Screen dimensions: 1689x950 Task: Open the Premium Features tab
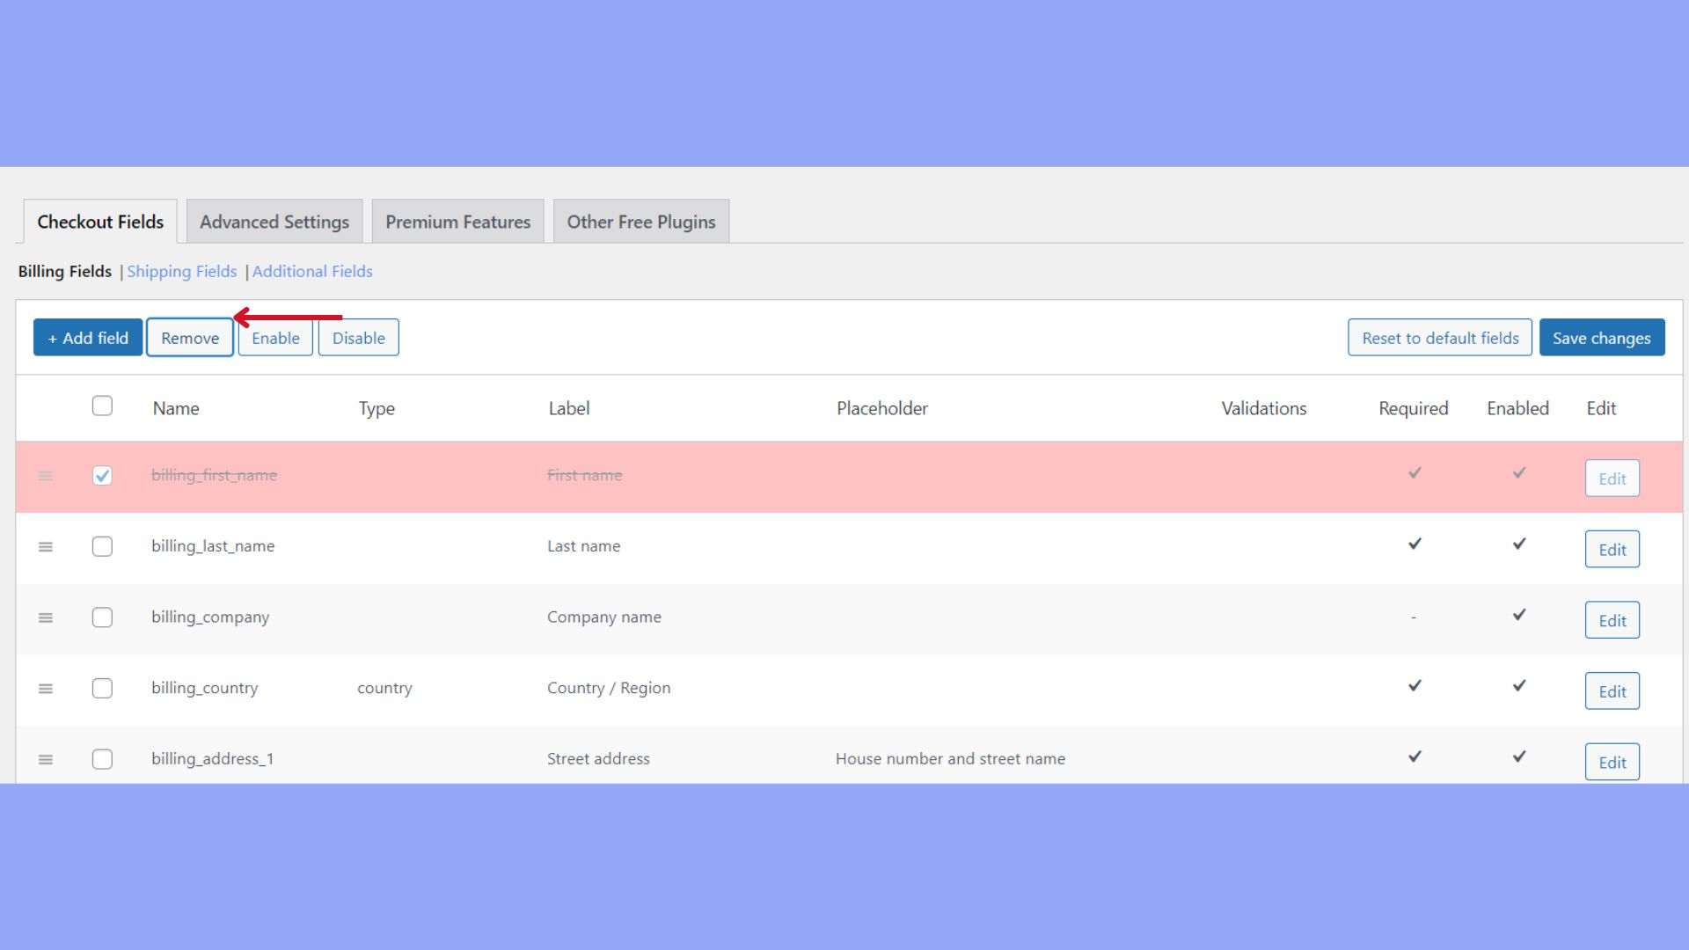(x=457, y=221)
